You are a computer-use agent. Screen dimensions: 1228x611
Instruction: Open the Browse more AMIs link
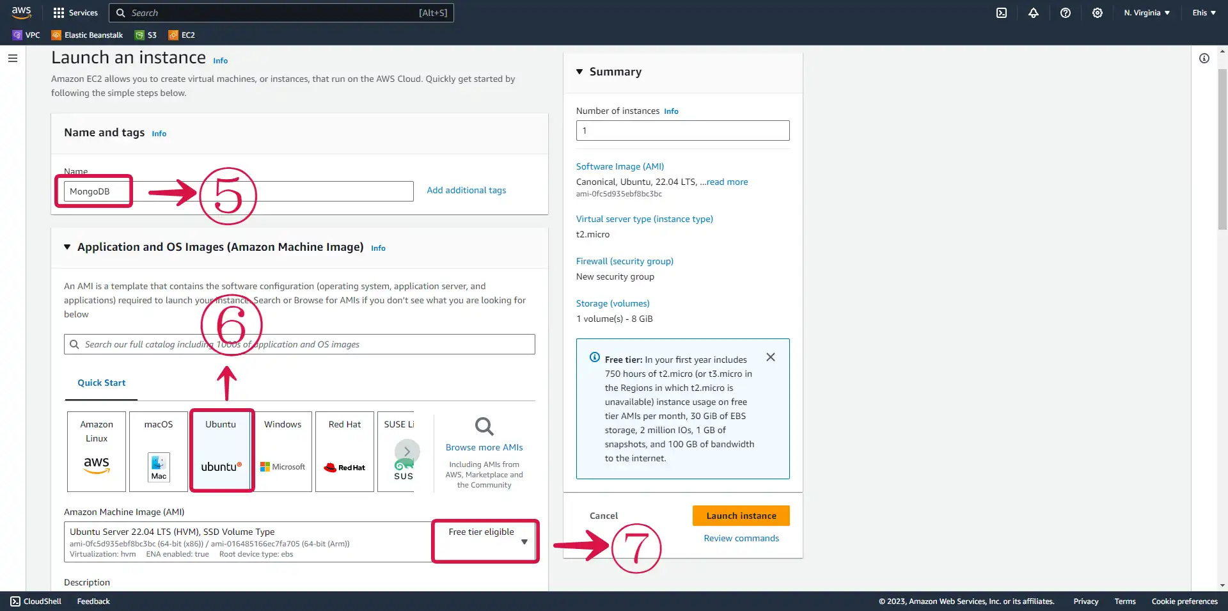484,447
